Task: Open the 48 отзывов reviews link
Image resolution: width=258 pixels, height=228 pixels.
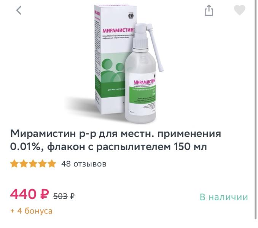Action: pyautogui.click(x=84, y=164)
